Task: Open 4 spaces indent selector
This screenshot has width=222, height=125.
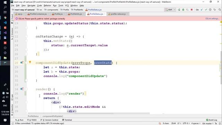Action: pos(196,124)
